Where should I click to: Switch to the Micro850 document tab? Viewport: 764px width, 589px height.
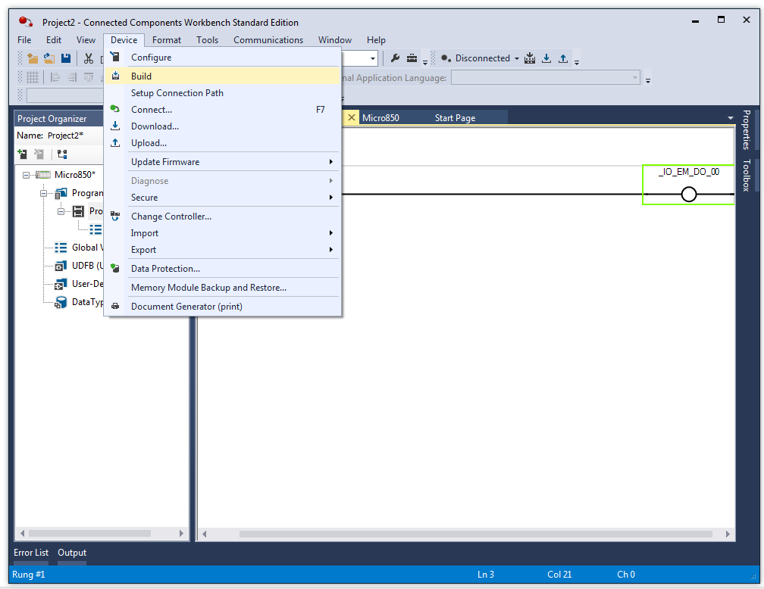380,118
